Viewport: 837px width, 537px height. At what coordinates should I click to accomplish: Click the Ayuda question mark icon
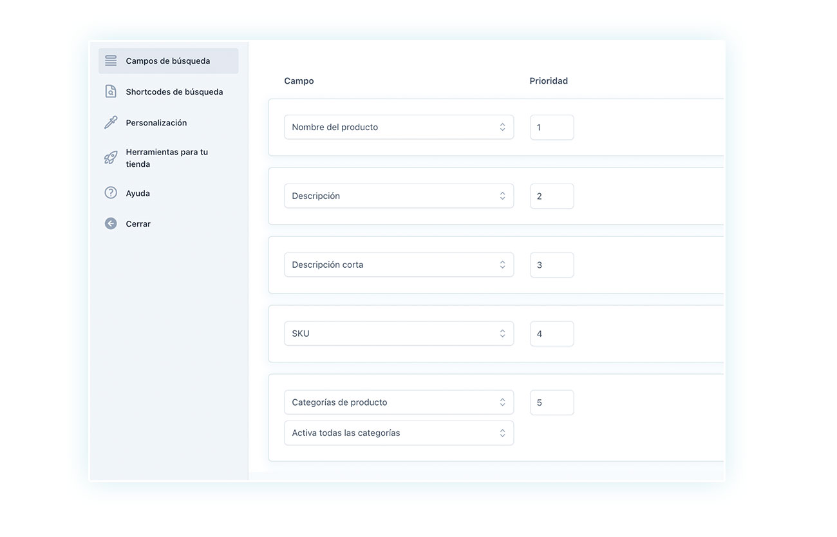point(111,193)
